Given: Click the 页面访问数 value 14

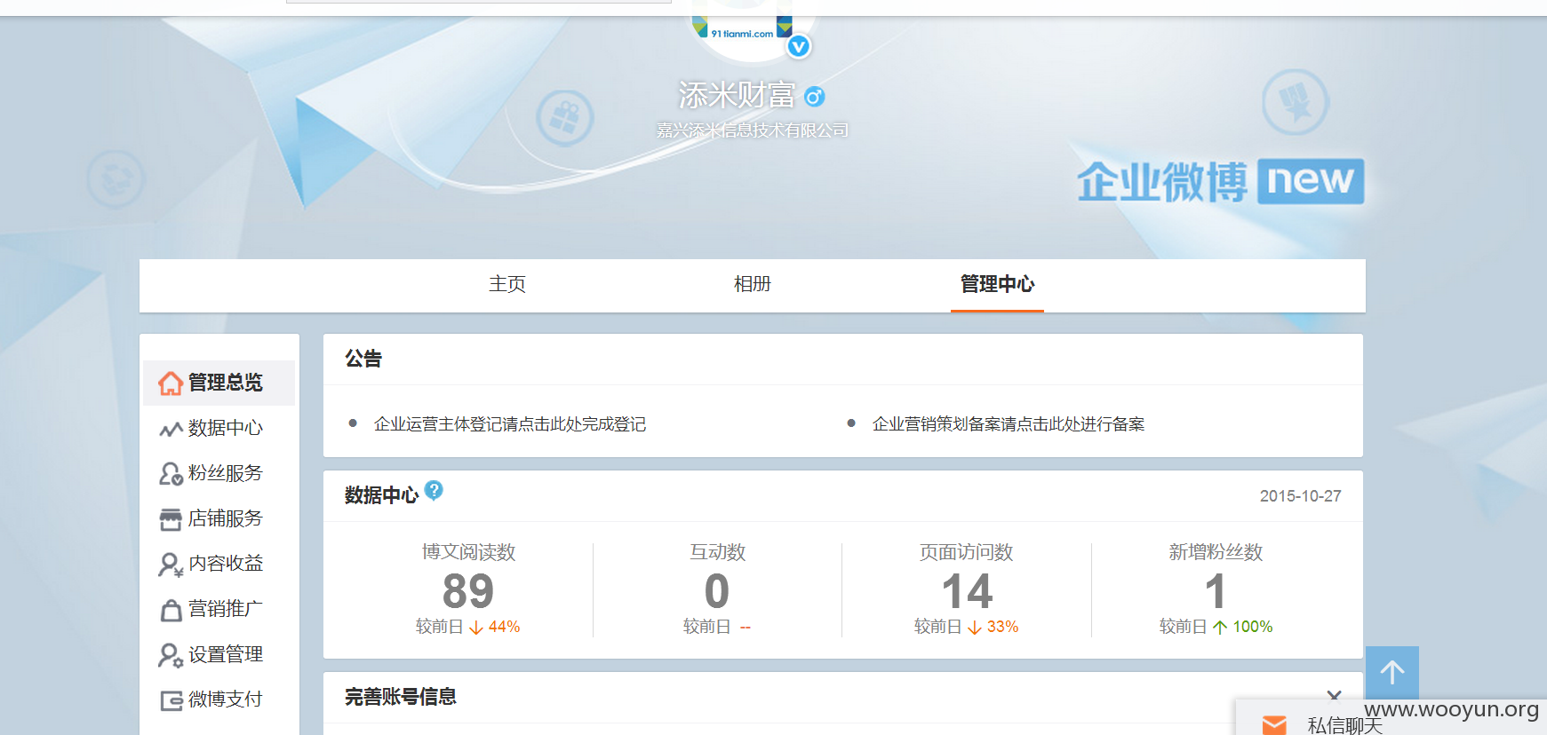Looking at the screenshot, I should [x=967, y=591].
